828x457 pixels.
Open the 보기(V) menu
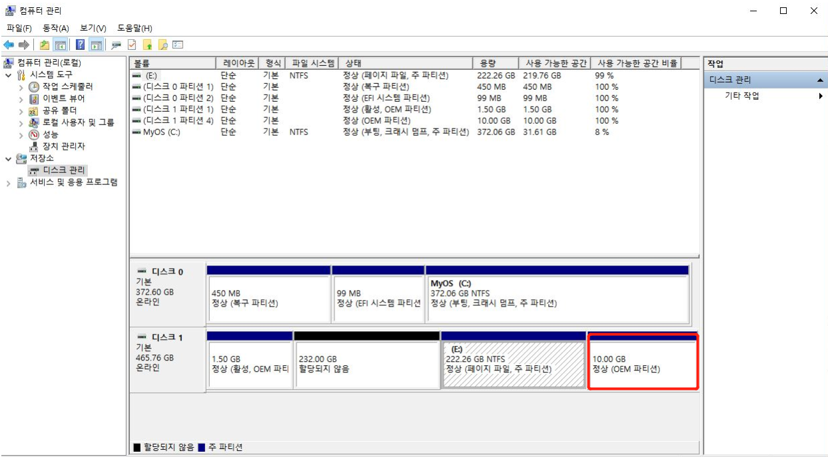pos(93,28)
